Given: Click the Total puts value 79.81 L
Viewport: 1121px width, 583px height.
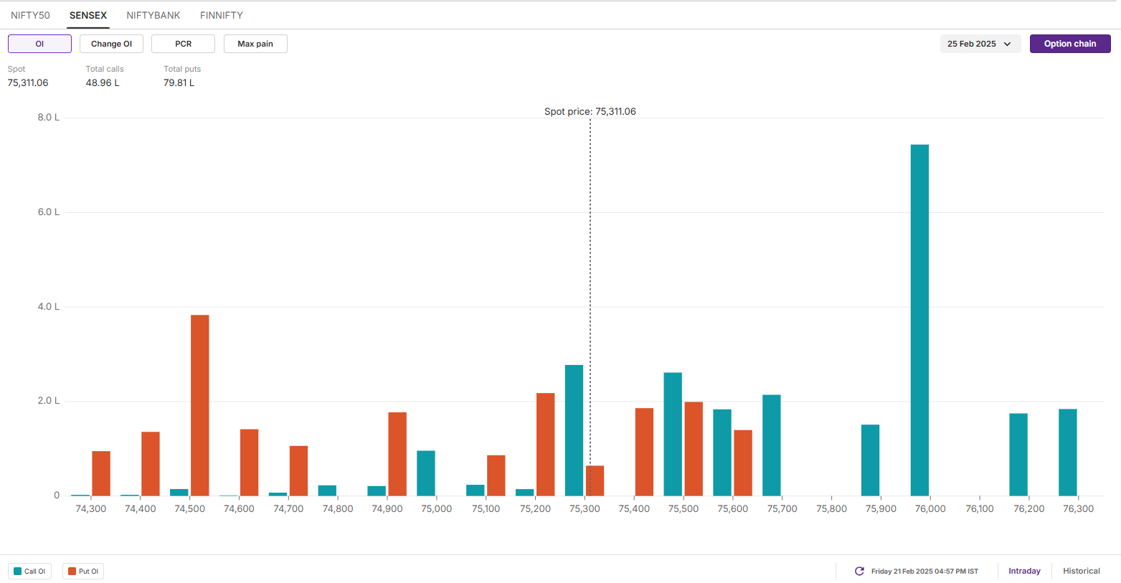Looking at the screenshot, I should click(179, 83).
